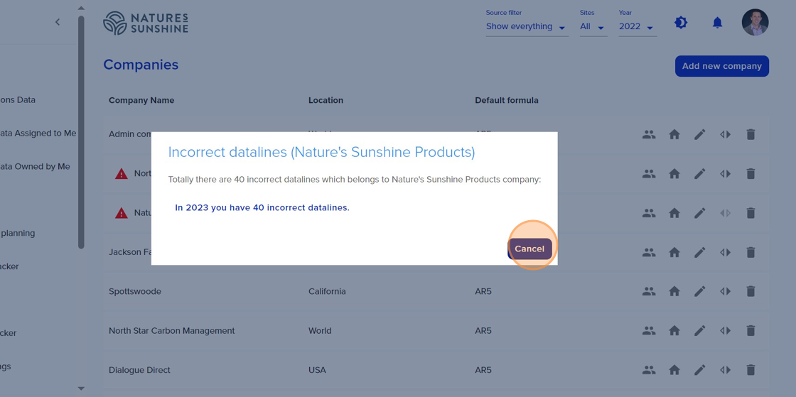Dismiss the dialog with the Cancel button

(529, 249)
